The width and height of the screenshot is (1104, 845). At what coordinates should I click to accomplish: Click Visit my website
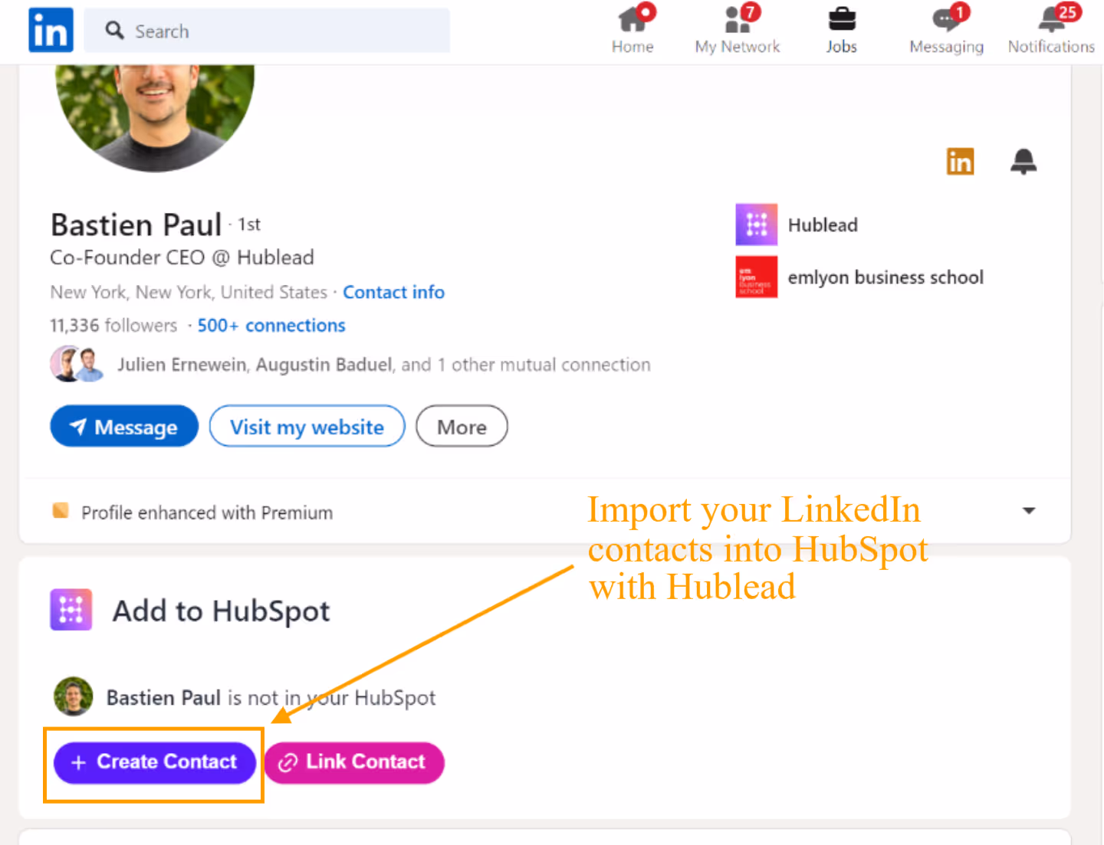[306, 426]
